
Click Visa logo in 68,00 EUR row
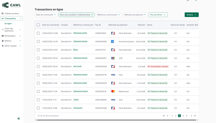click(x=113, y=75)
